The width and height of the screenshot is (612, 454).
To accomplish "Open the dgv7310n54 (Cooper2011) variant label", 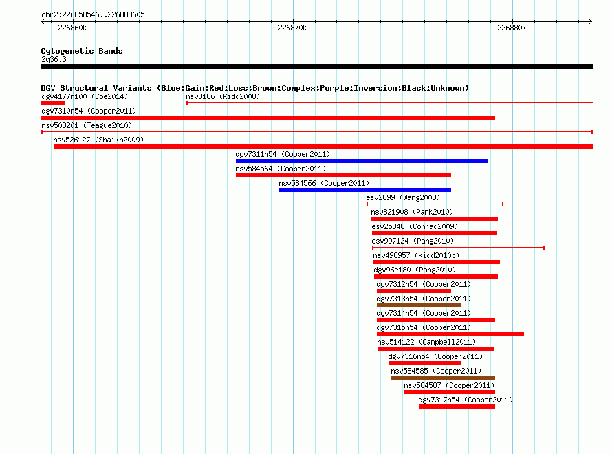I will (89, 111).
